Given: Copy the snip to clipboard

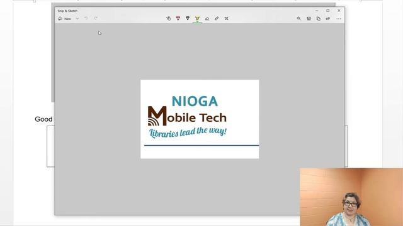Looking at the screenshot, I should click(319, 18).
